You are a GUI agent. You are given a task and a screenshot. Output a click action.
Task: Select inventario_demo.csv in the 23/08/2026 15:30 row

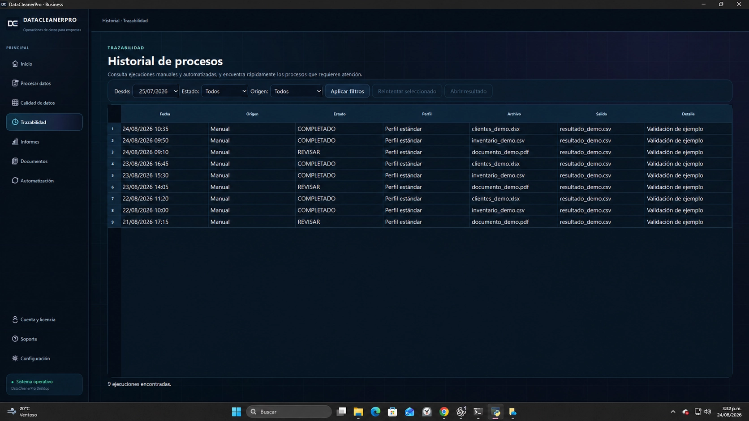coord(513,175)
